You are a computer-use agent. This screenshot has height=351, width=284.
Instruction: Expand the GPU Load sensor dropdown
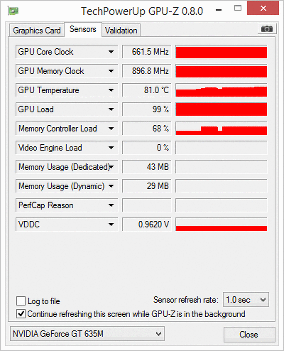coord(111,110)
